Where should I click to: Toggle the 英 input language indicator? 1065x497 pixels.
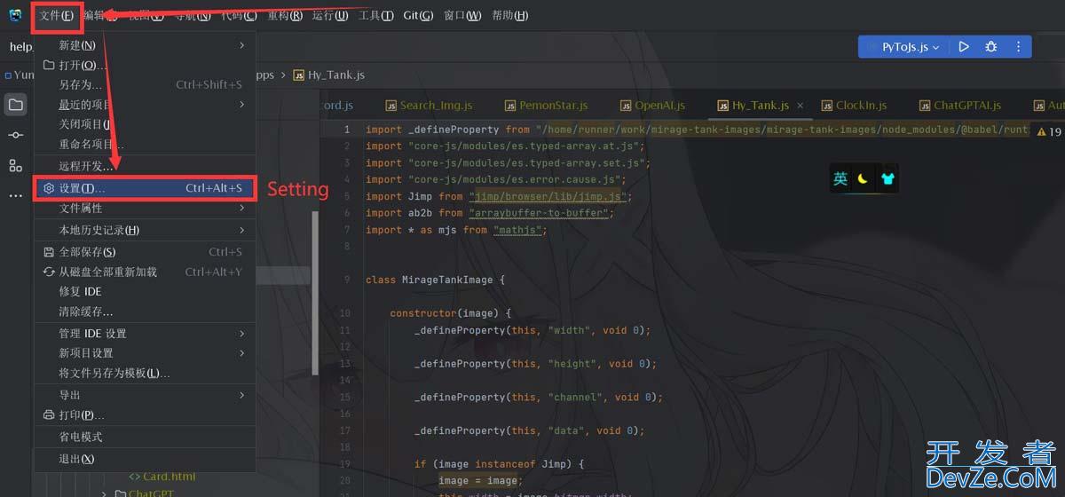[x=840, y=179]
